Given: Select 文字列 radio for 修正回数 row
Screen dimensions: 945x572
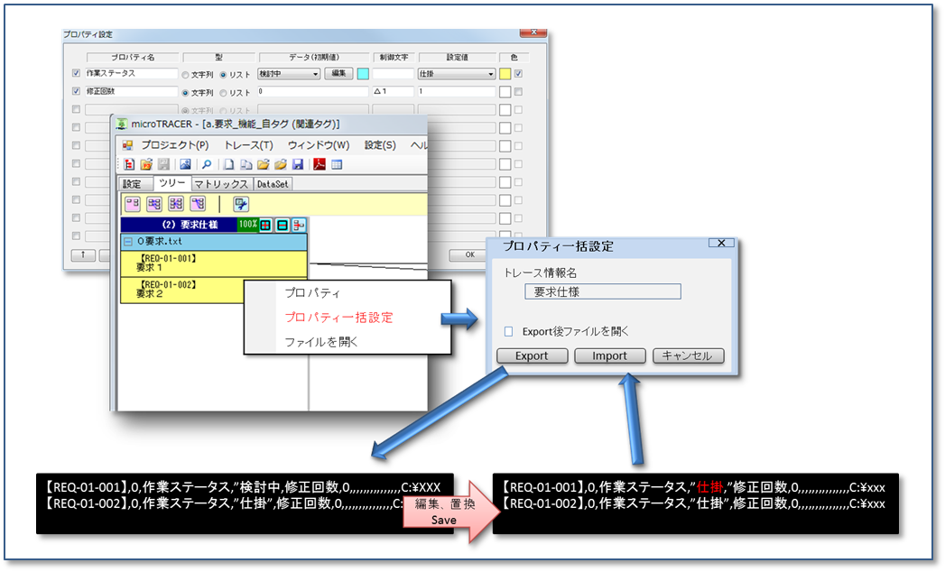Looking at the screenshot, I should tap(186, 93).
